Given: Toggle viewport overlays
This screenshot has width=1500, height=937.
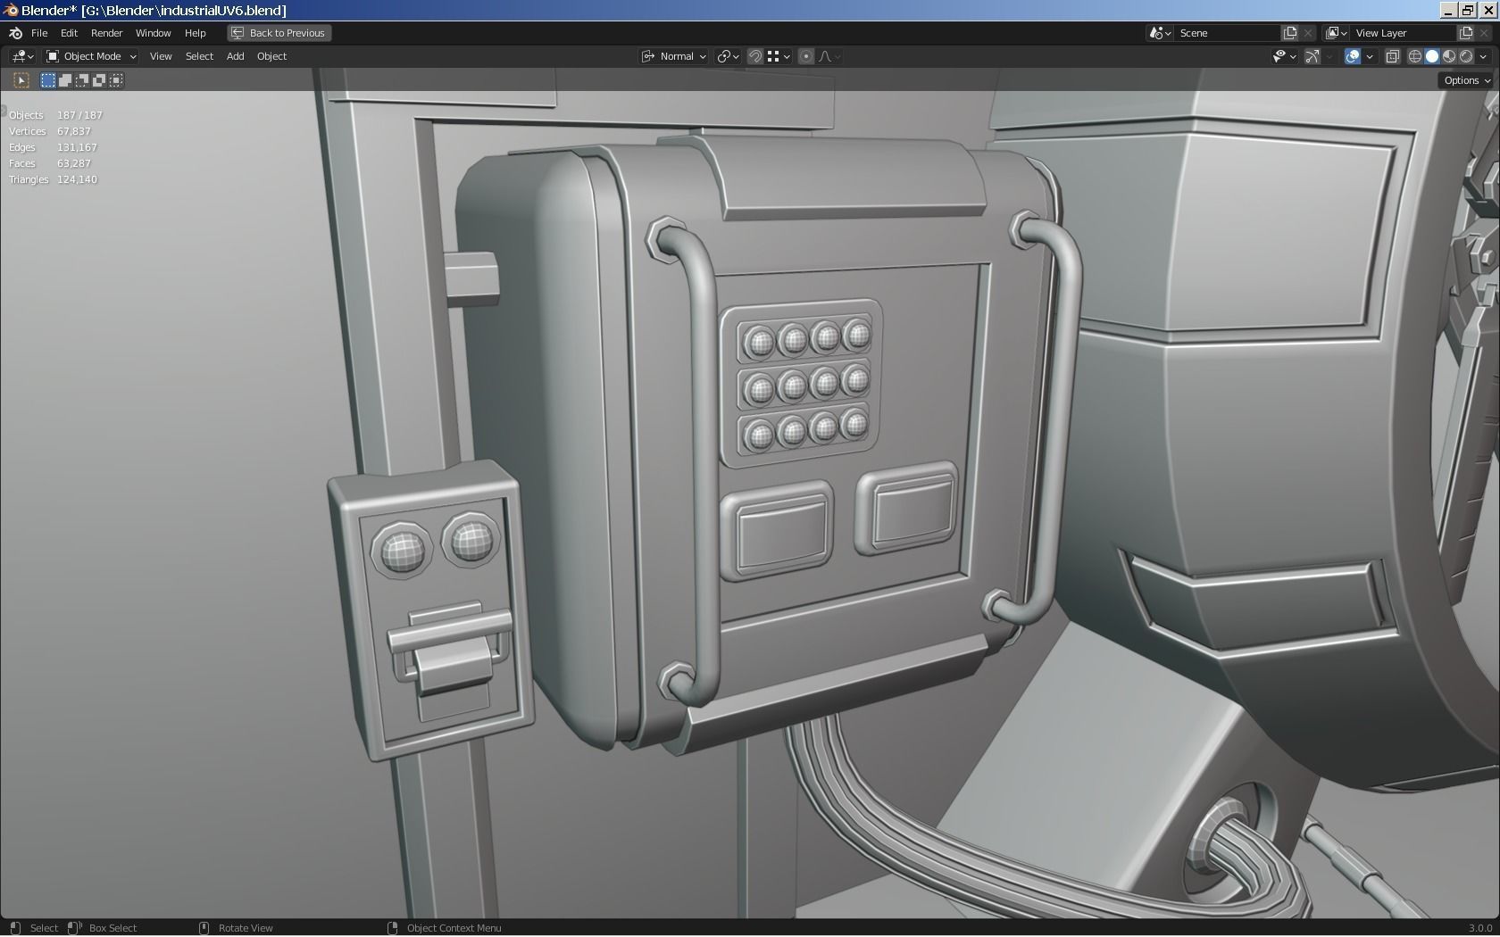Looking at the screenshot, I should tap(1353, 56).
